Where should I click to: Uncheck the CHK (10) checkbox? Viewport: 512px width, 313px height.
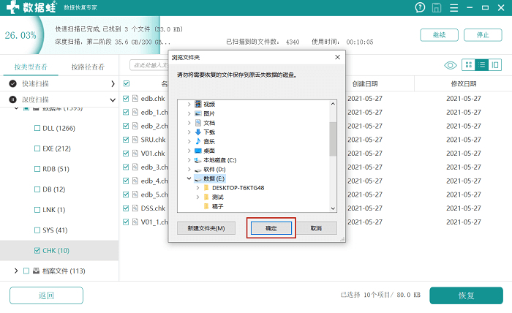point(37,250)
